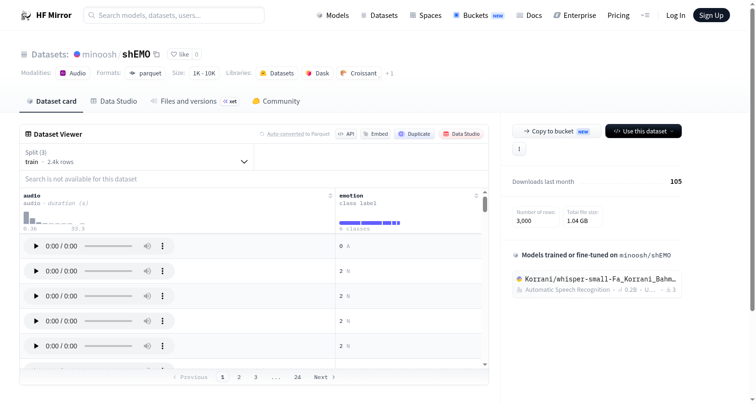Click the Sign Up button
This screenshot has width=756, height=404.
click(x=711, y=16)
